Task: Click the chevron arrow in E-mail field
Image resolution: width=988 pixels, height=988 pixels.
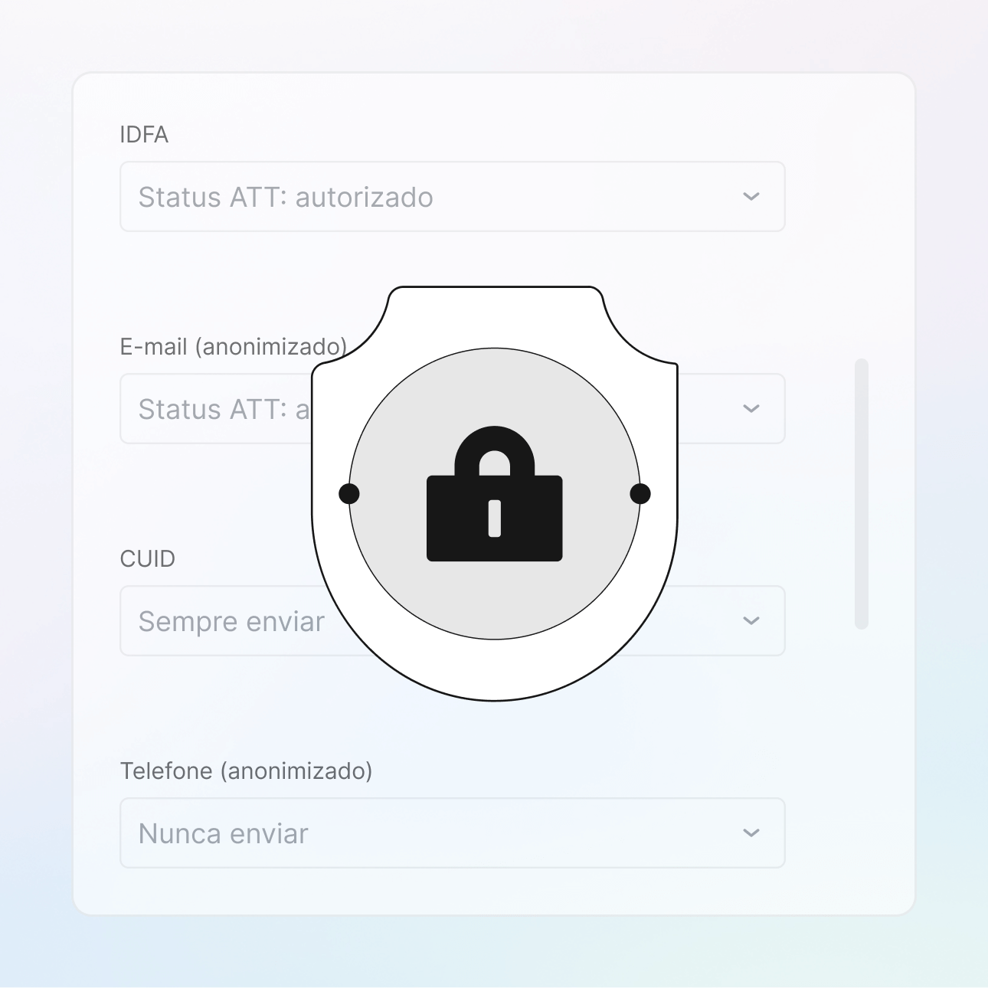Action: 751,408
